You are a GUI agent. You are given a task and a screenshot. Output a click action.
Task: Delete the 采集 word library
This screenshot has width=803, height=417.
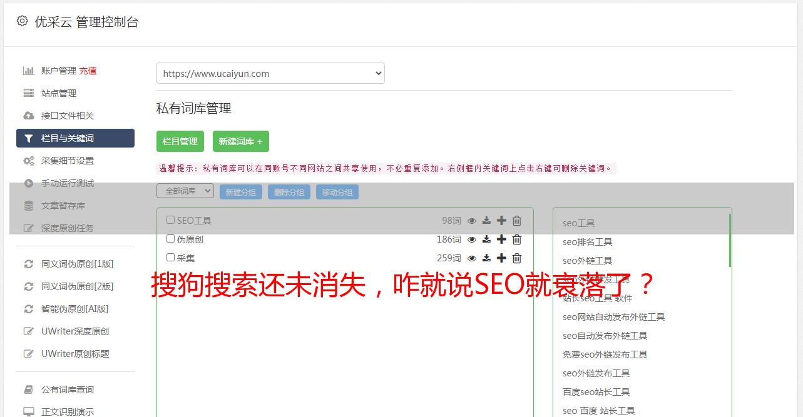(x=517, y=258)
